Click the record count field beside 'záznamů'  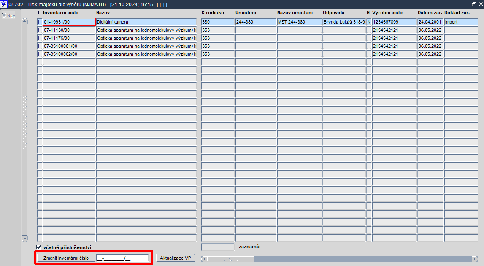point(218,247)
